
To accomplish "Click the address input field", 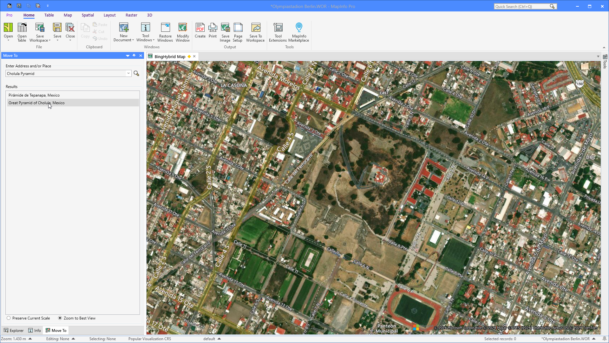I will click(x=66, y=73).
